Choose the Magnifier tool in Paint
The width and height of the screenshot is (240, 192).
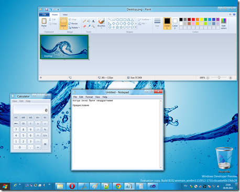tap(93, 26)
